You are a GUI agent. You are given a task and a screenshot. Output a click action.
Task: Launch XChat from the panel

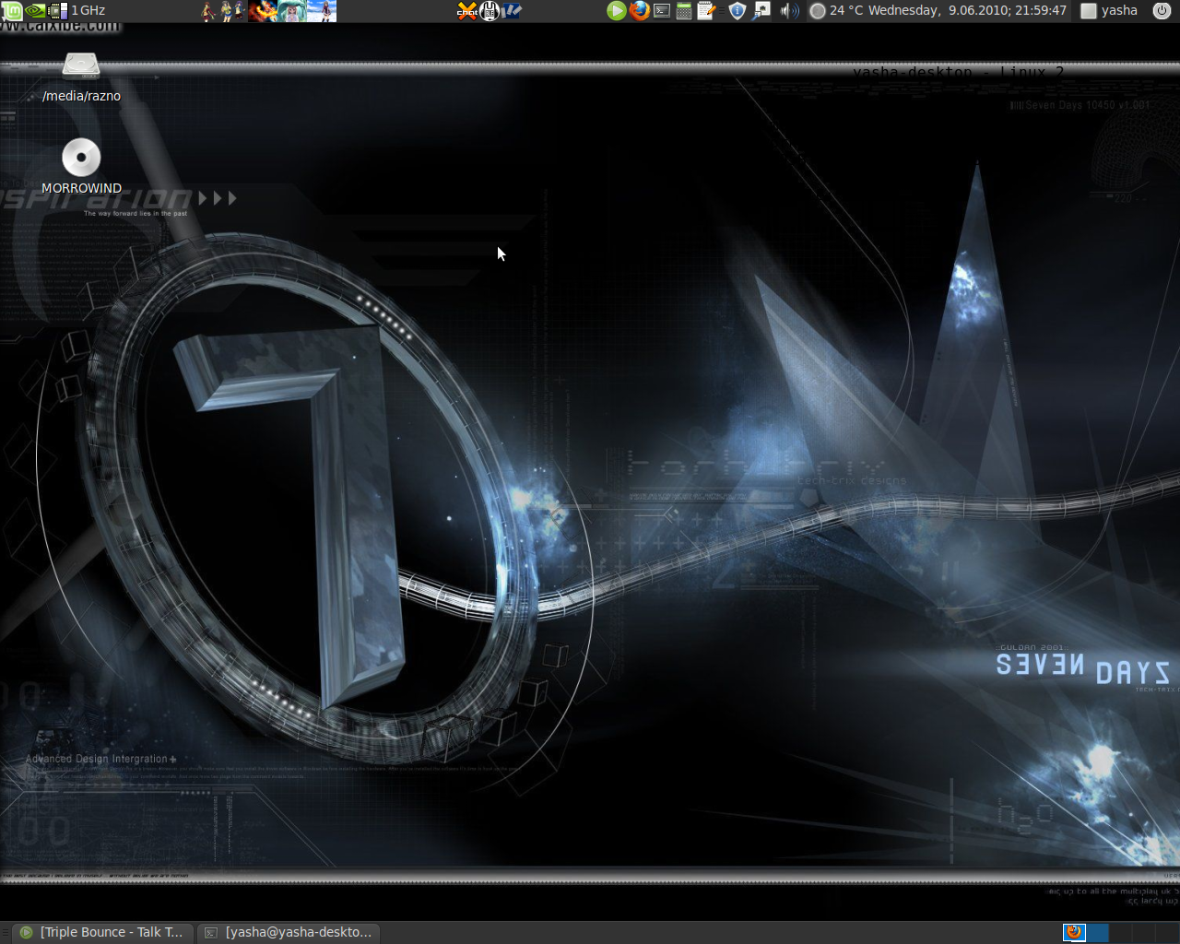(467, 11)
